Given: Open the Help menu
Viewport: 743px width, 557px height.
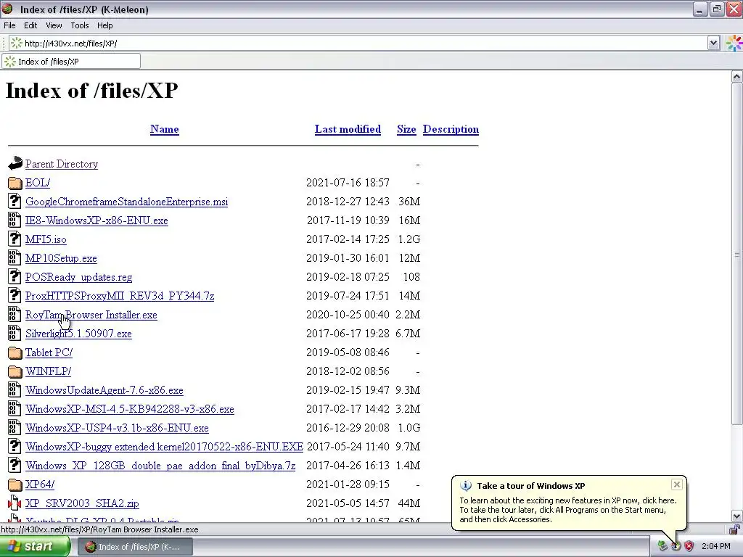Looking at the screenshot, I should pos(104,25).
